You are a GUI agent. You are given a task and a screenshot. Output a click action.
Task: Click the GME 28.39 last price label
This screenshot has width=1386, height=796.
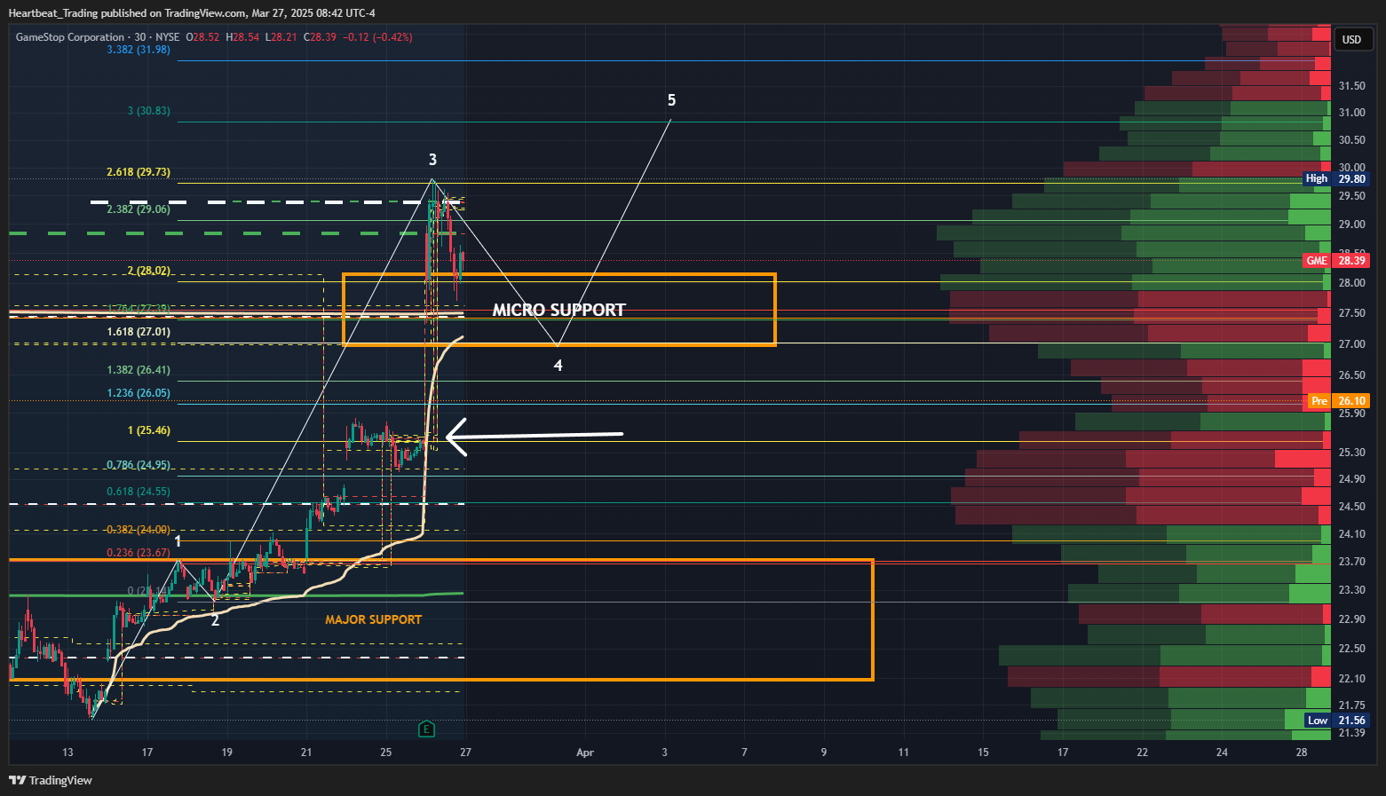click(1336, 261)
